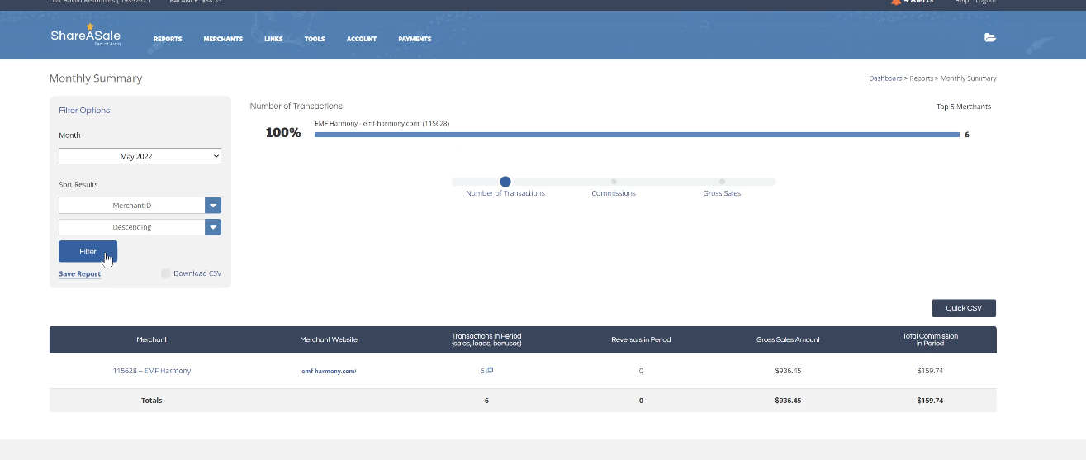Open the emf-harmony.com website link
Screen dimensions: 1086x460
[329, 372]
